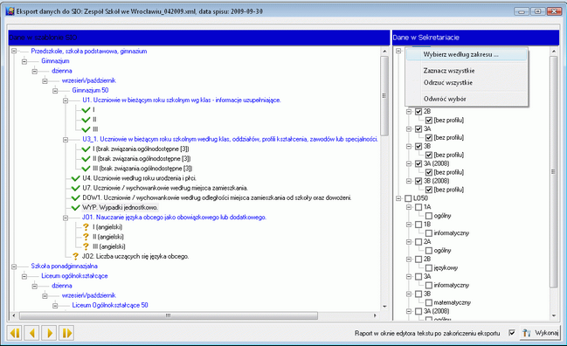
Task: Collapse the LO50 node in Sekretariat tree
Action: click(x=398, y=198)
